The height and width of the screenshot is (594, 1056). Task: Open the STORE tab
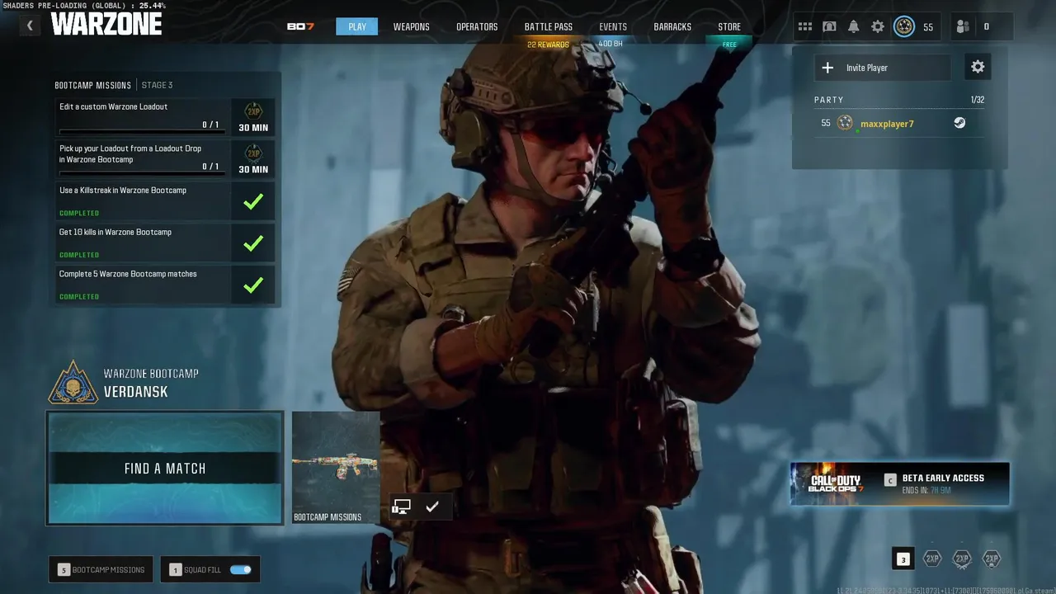tap(729, 26)
